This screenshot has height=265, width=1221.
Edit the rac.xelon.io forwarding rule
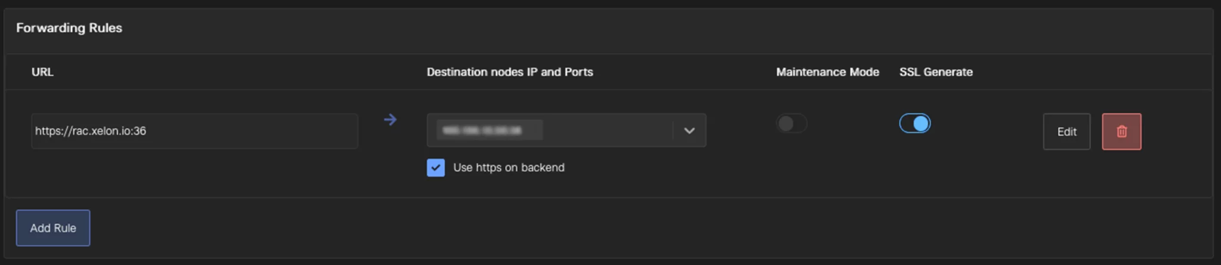[1067, 132]
